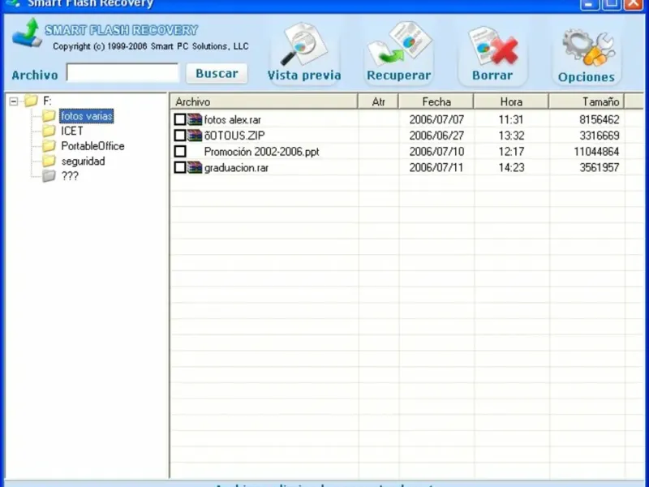The image size is (649, 487).
Task: Select the F: drive root label
Action: tap(47, 101)
